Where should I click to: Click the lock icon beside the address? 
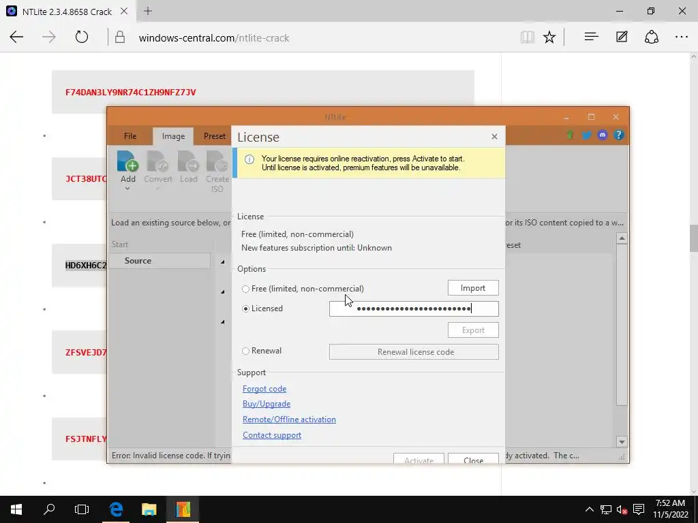point(120,37)
